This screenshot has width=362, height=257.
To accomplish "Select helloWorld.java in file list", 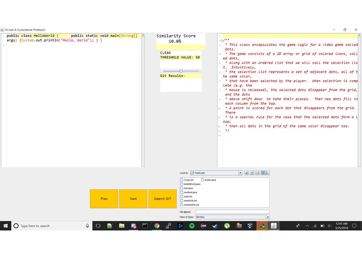I will (x=191, y=184).
